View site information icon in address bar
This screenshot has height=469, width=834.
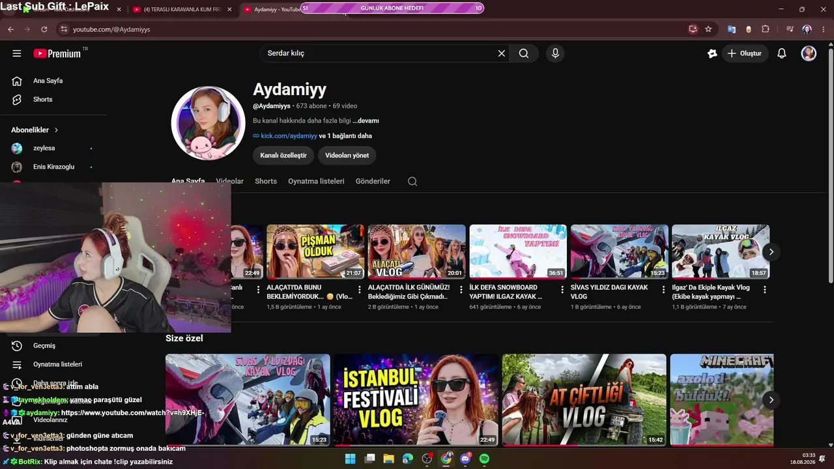click(x=63, y=29)
